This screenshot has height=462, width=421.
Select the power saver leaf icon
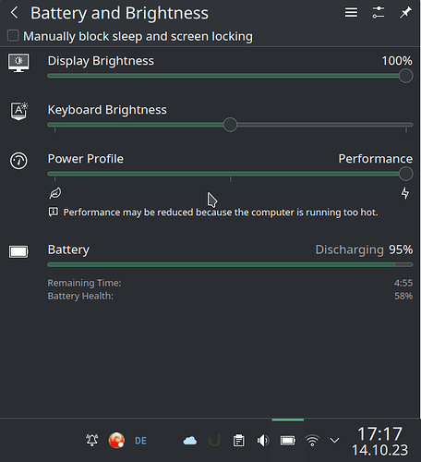[55, 193]
